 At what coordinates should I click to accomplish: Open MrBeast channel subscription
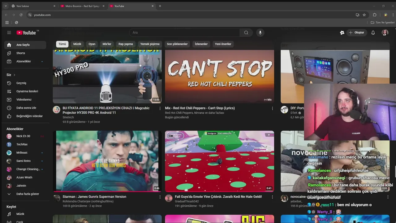click(x=25, y=153)
